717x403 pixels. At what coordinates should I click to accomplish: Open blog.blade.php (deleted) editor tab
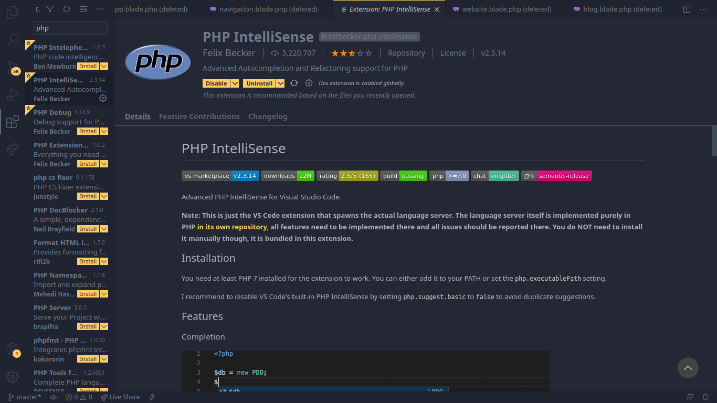[x=623, y=9]
